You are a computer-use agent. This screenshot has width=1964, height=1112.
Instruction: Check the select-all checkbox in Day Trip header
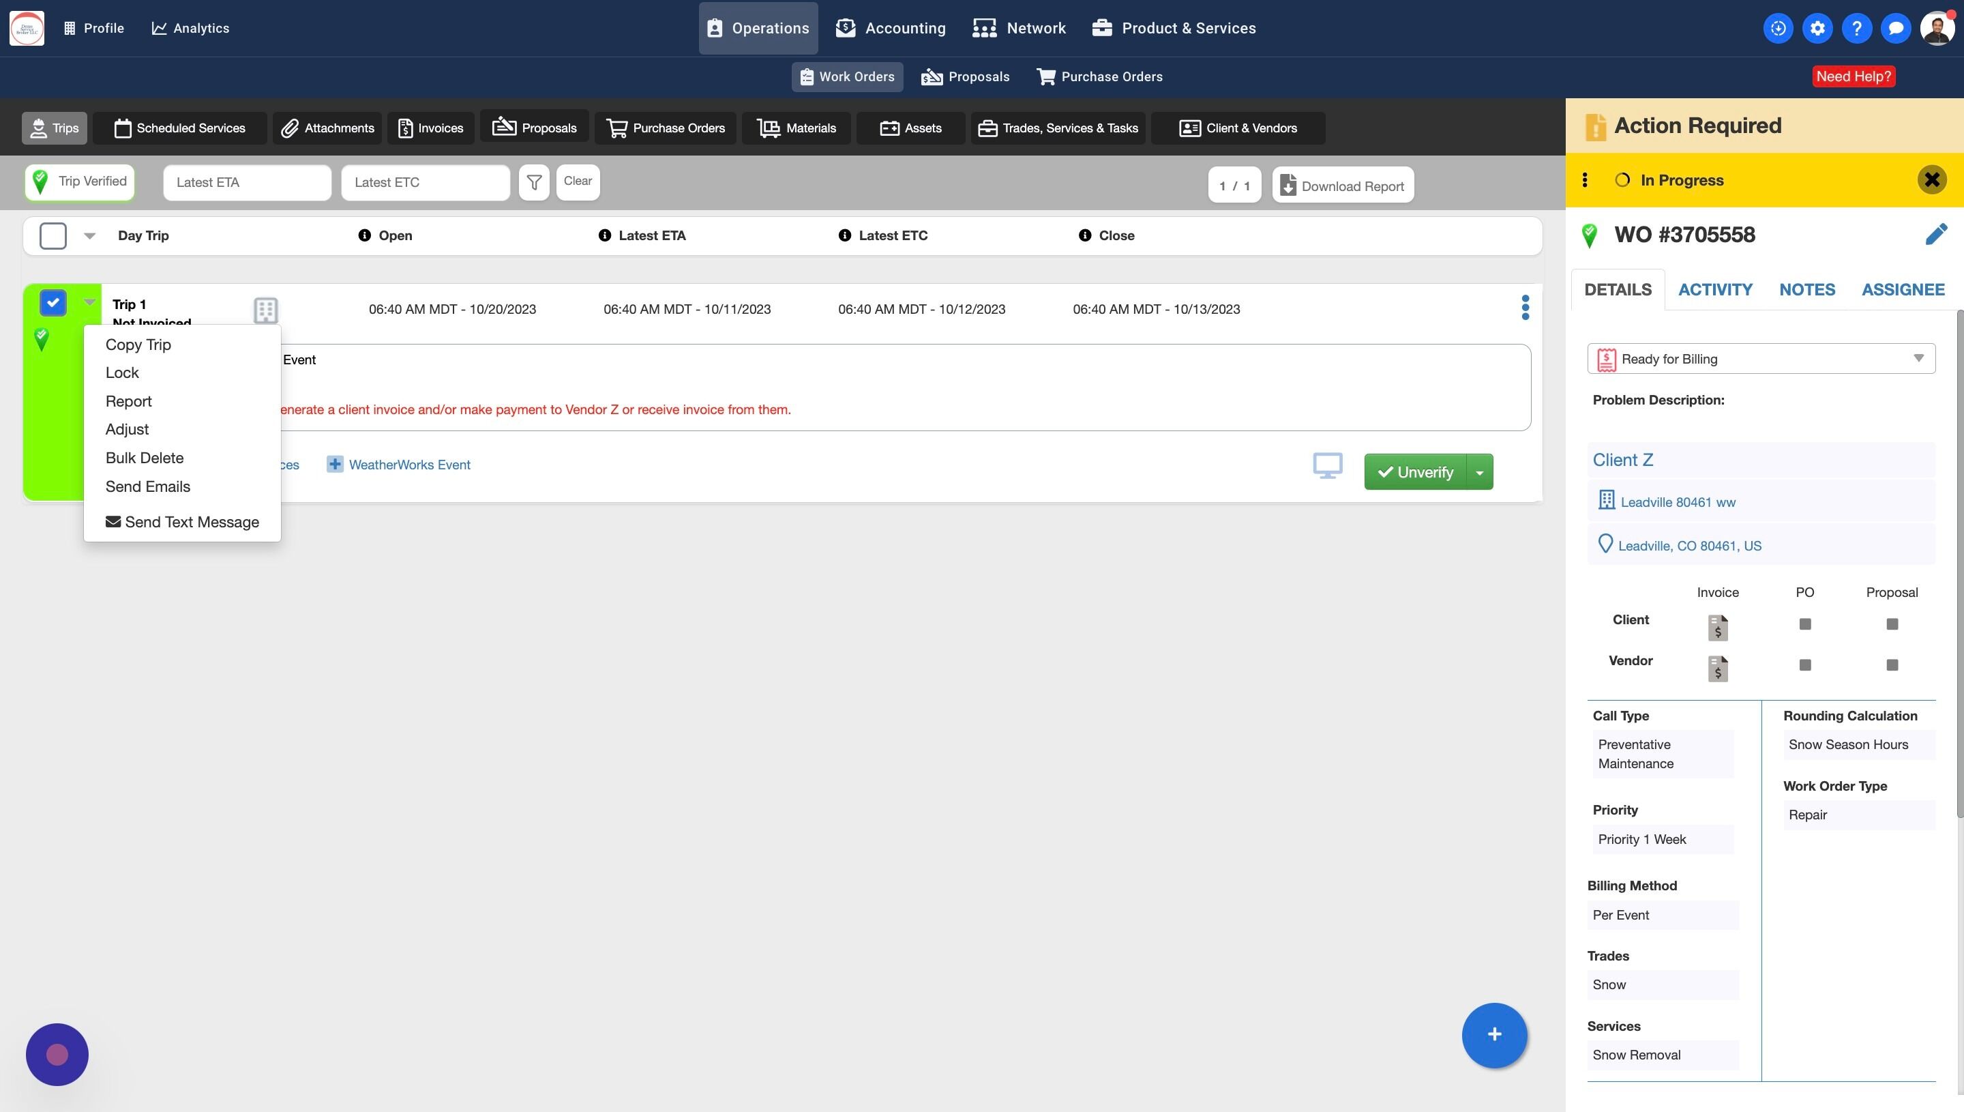[x=53, y=236]
